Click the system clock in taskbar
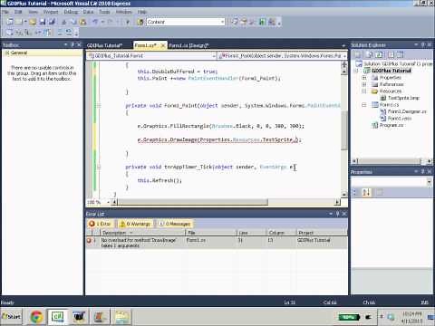This screenshot has width=435, height=326. click(x=412, y=317)
